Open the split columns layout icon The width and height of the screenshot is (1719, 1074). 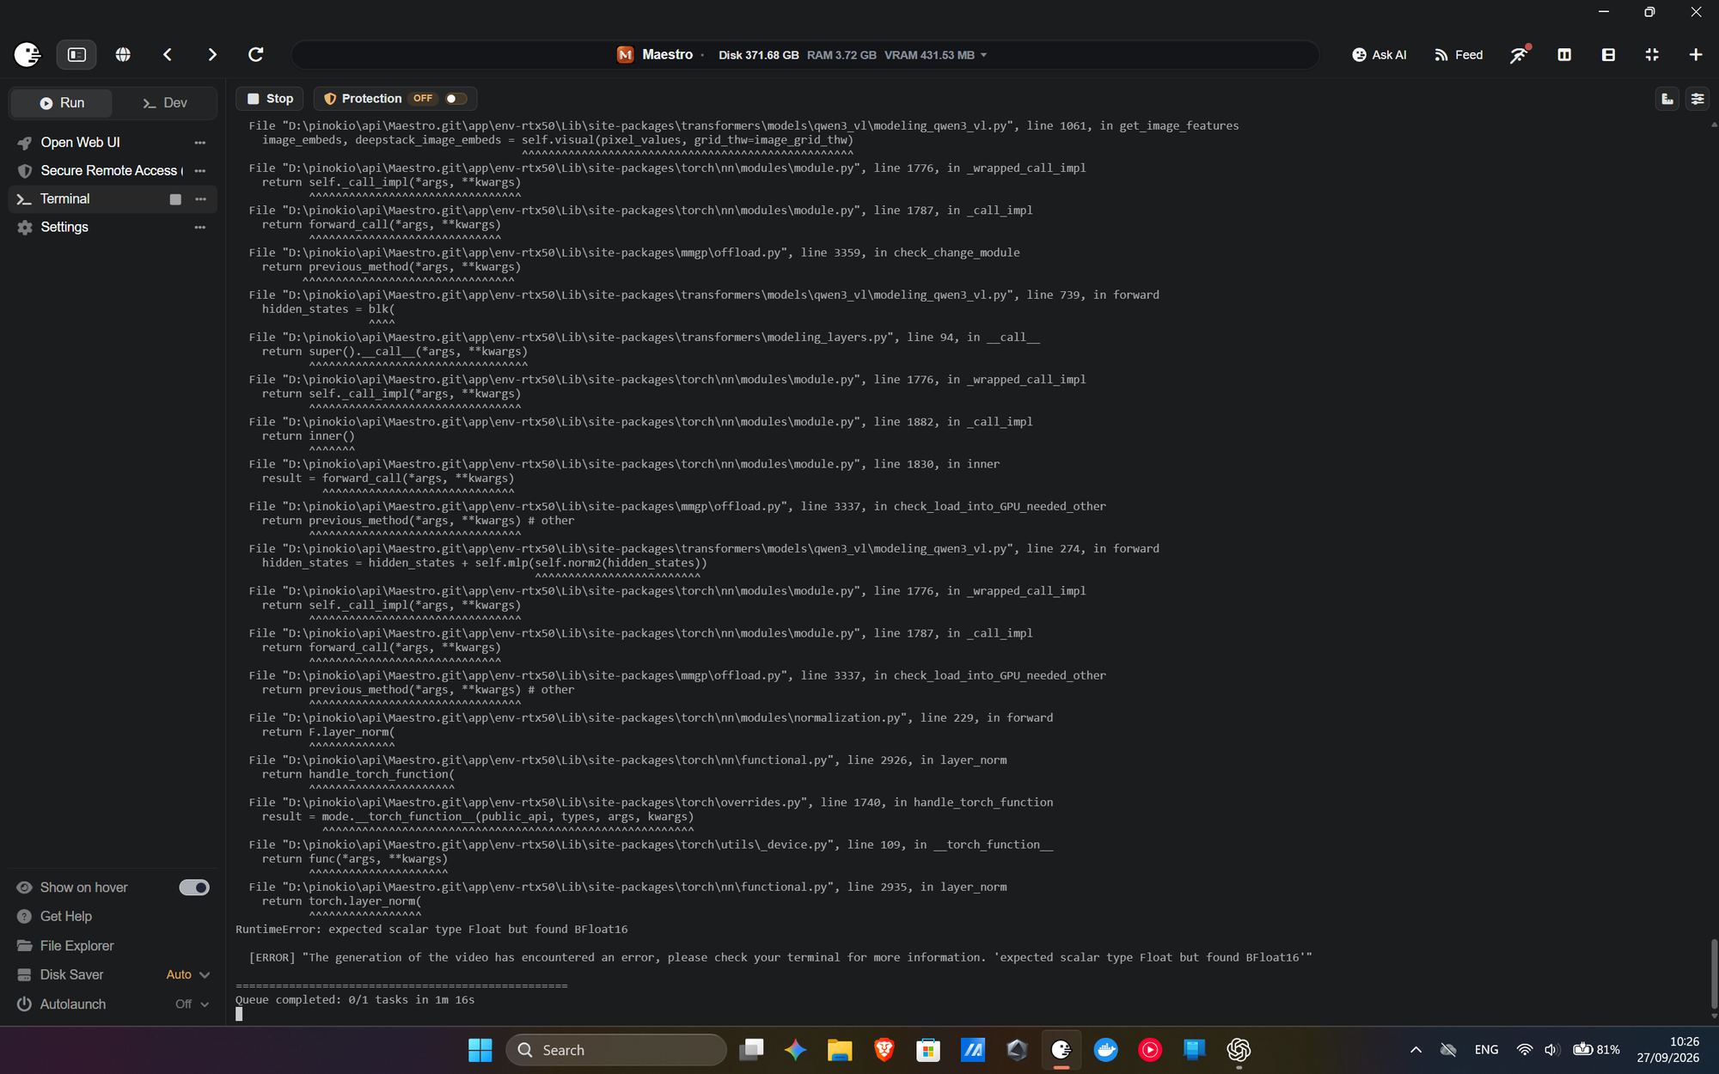tap(1564, 54)
